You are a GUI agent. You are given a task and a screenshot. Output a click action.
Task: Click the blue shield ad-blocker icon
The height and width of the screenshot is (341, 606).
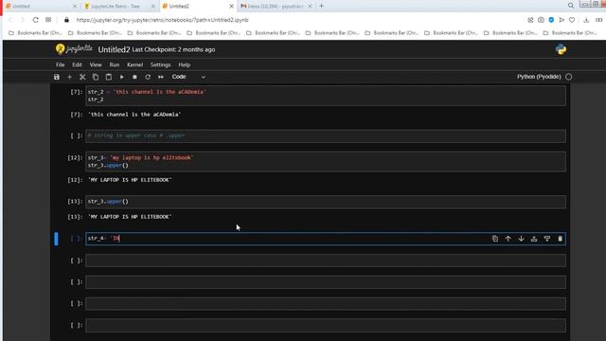(551, 20)
